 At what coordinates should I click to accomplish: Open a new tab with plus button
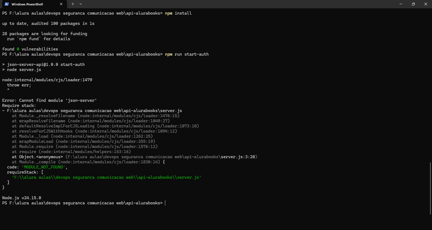coord(73,4)
